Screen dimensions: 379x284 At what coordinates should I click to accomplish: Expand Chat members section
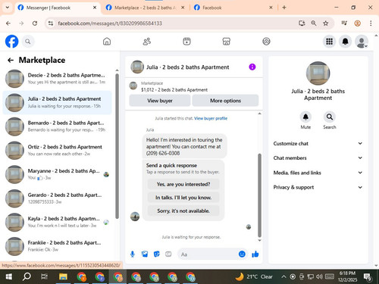coord(318,158)
